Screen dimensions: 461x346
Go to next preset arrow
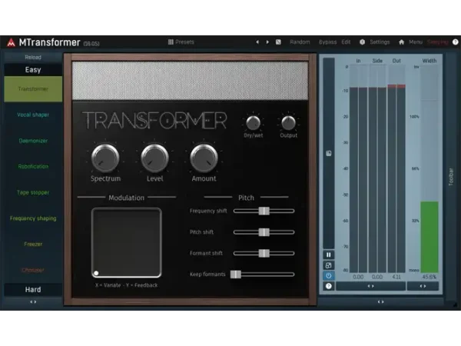coord(267,42)
